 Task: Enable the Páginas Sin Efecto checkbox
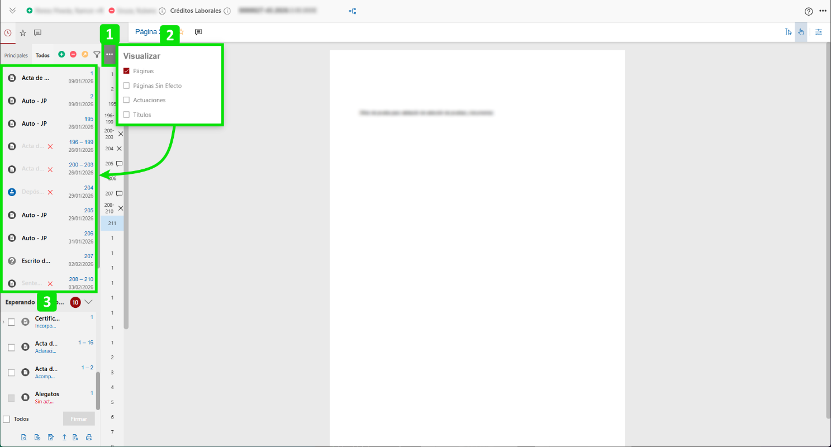(126, 85)
